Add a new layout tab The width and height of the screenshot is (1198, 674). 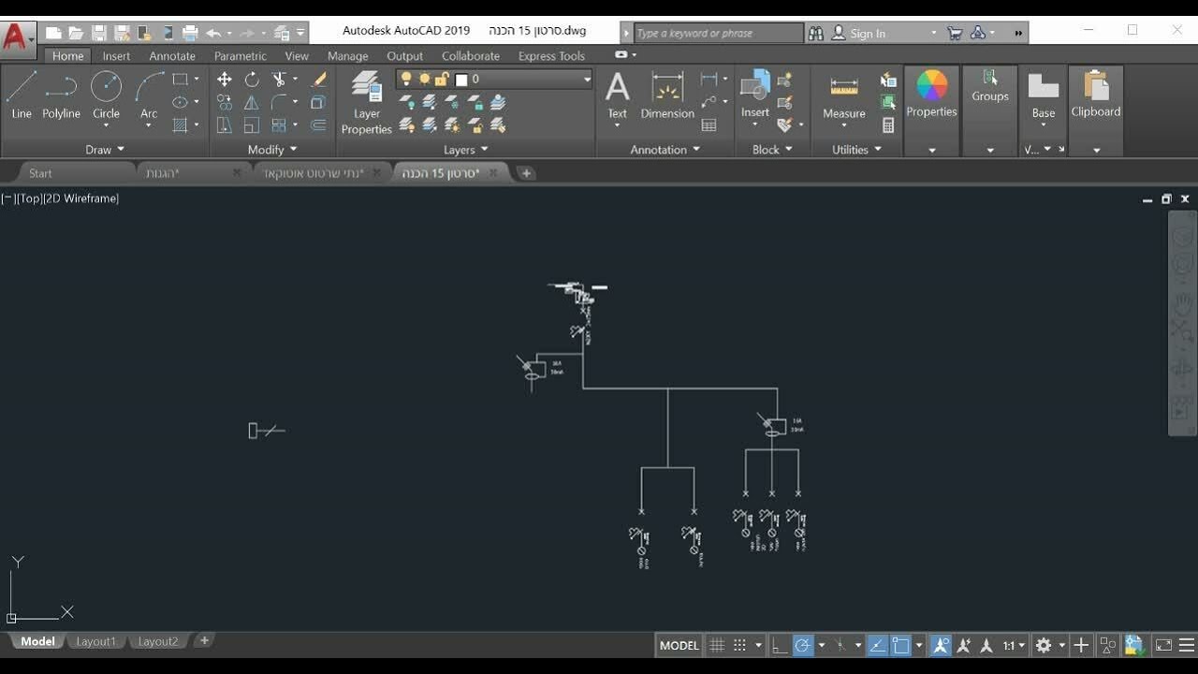coord(204,641)
